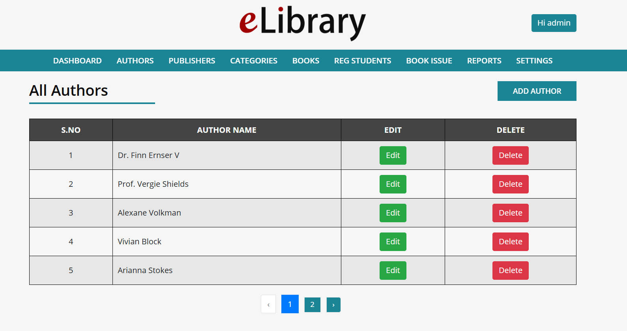Select page 1 in pagination

(x=290, y=304)
